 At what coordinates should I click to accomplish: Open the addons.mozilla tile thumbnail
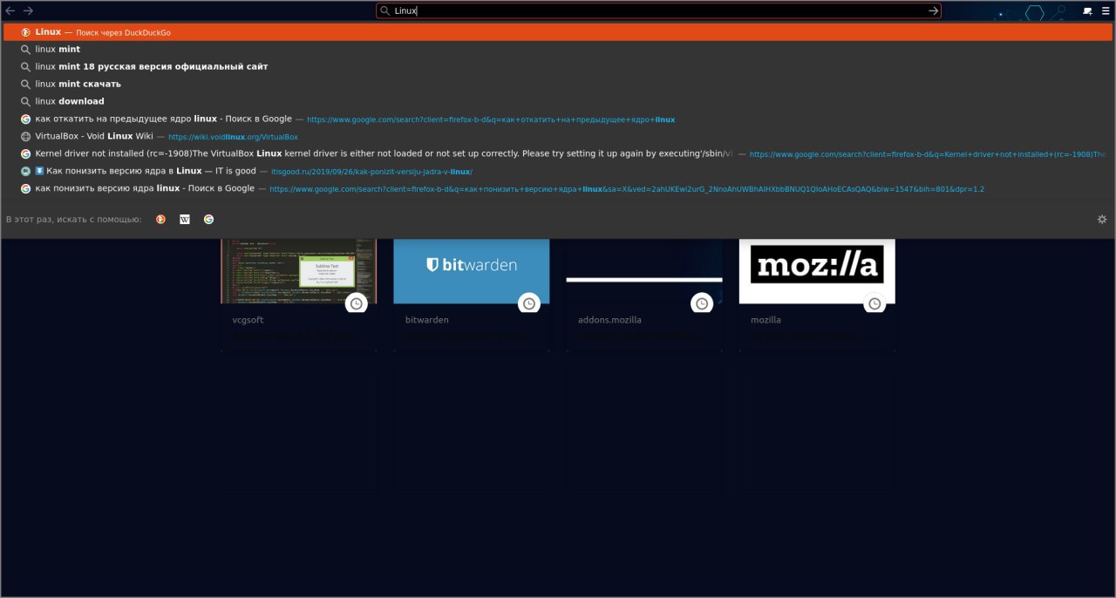pos(644,271)
